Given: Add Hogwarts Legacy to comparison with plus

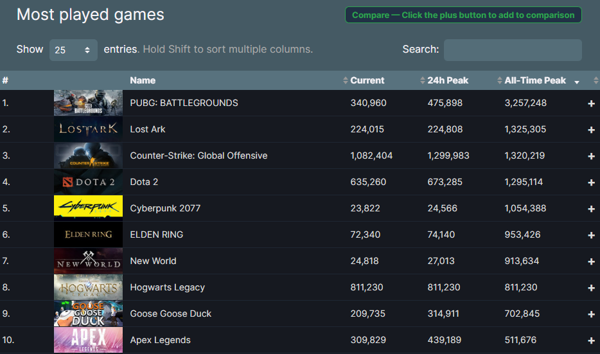Looking at the screenshot, I should point(591,288).
